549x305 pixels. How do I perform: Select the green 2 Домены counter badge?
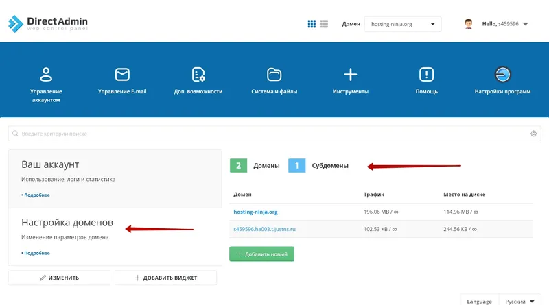tap(238, 165)
